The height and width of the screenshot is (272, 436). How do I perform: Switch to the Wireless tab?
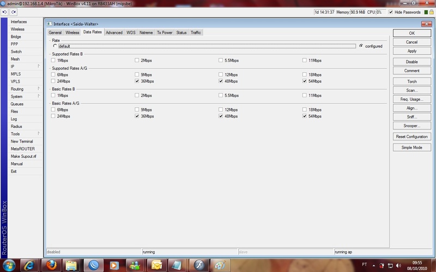(72, 33)
